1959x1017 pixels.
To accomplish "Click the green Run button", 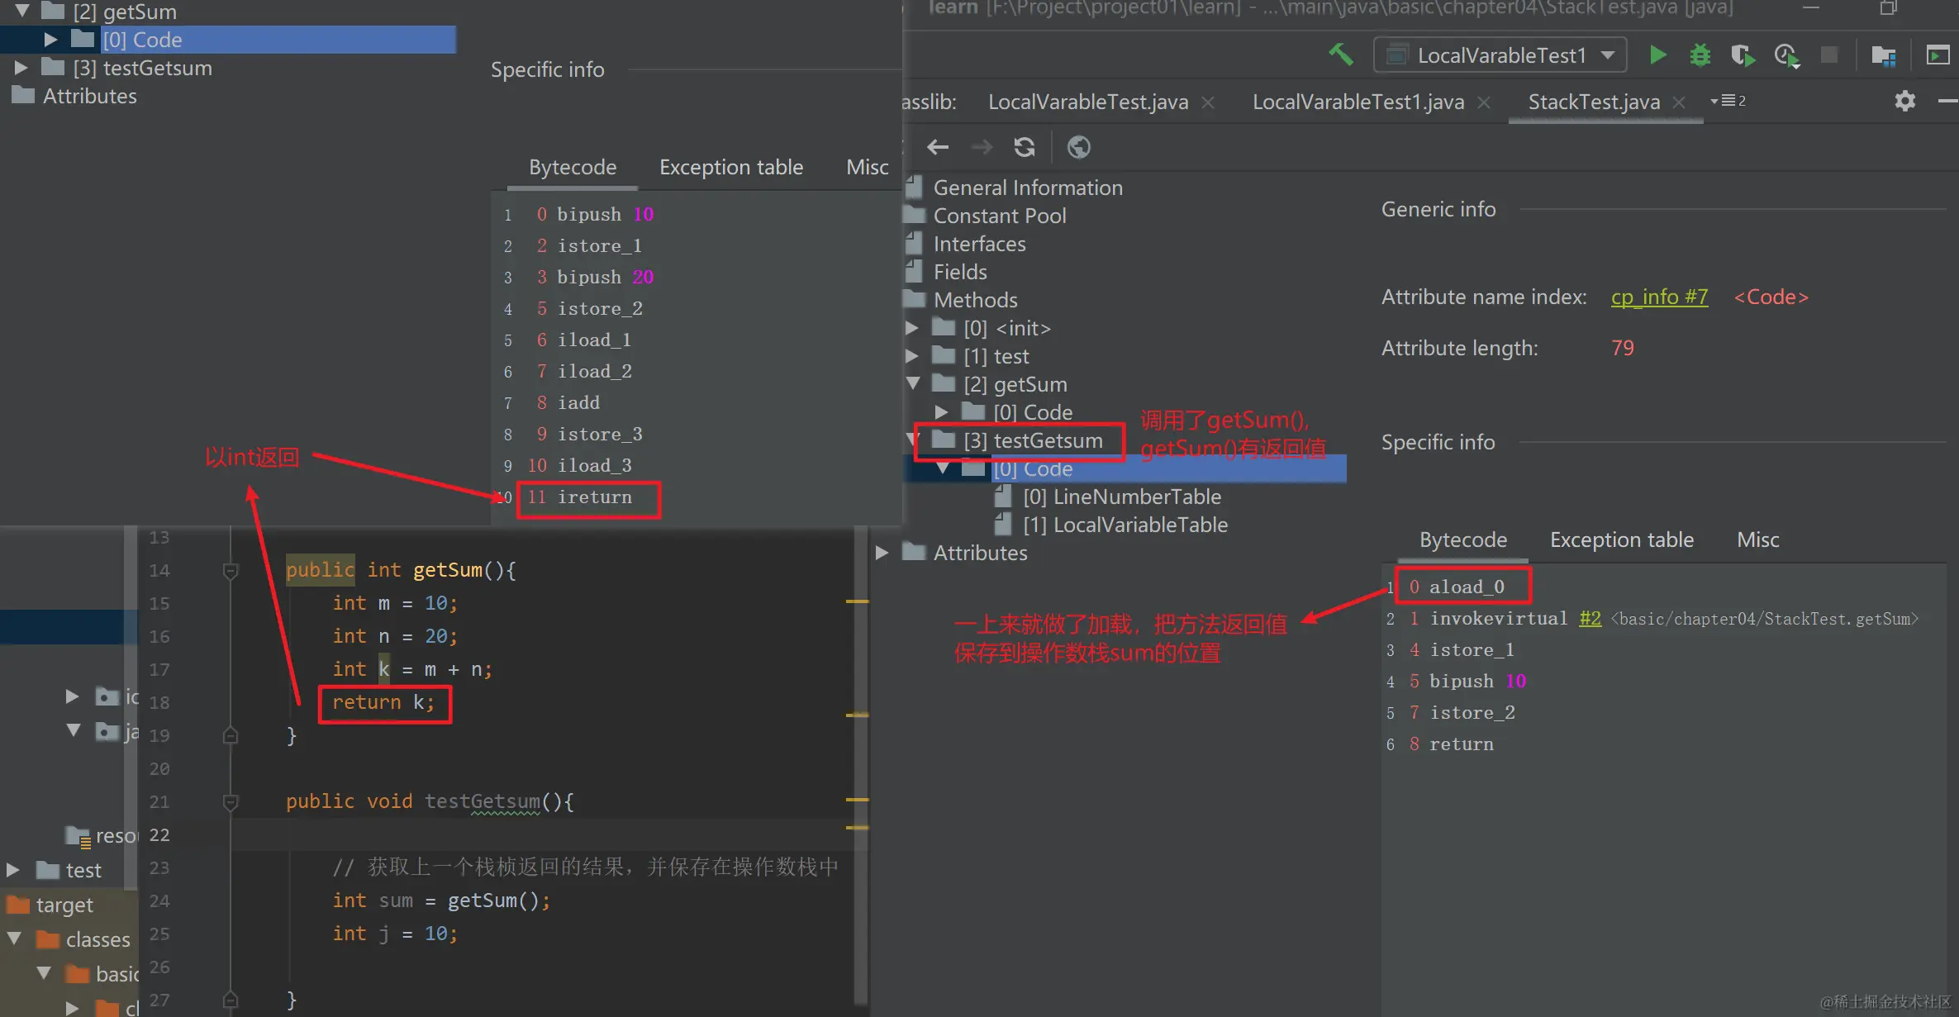I will point(1657,55).
